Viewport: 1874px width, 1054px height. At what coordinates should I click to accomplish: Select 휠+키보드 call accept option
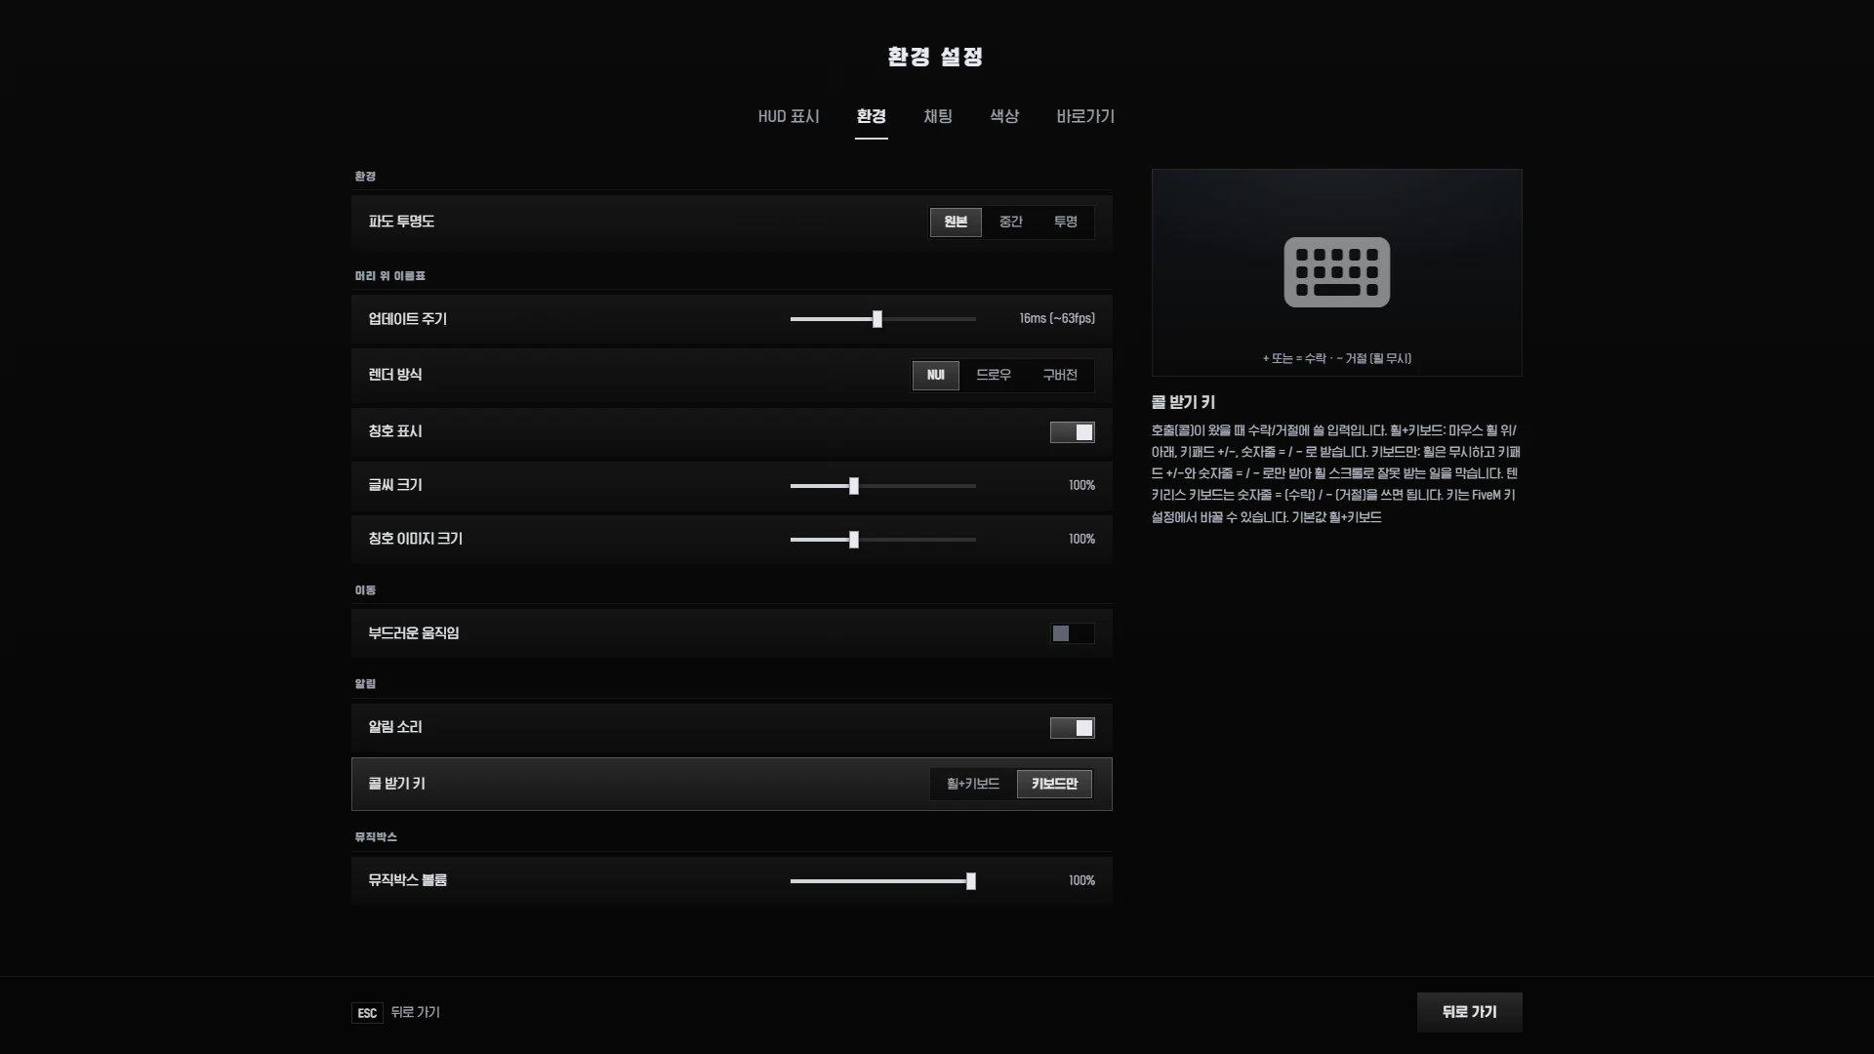[973, 784]
